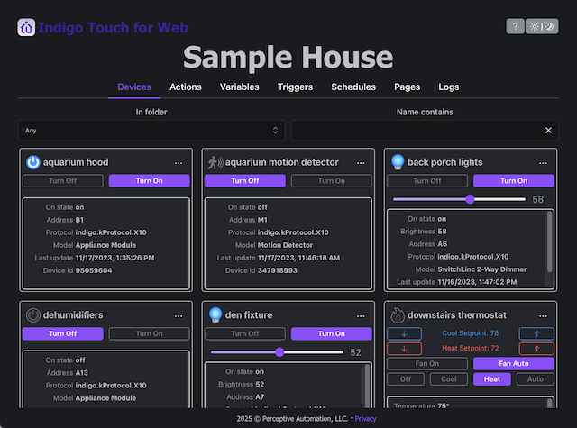Switch to the Actions tab

pyautogui.click(x=186, y=87)
